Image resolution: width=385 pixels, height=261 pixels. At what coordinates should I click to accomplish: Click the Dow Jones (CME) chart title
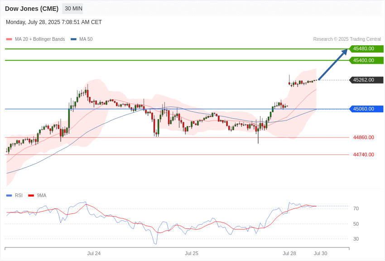(x=32, y=9)
